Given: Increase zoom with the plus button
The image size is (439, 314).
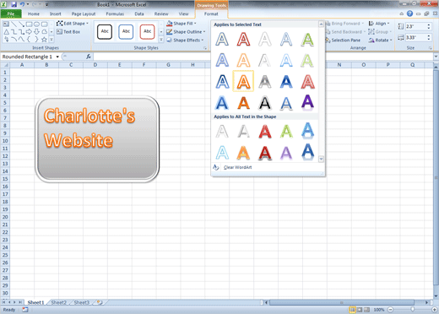Looking at the screenshot, I should 435,310.
